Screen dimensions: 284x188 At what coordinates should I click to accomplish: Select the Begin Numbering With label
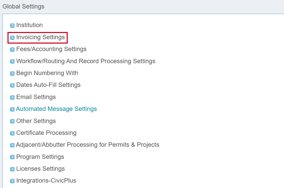tap(47, 73)
